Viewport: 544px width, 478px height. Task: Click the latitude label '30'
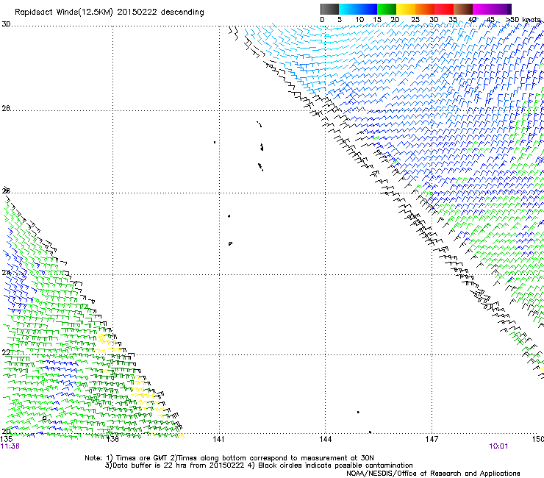(6, 24)
